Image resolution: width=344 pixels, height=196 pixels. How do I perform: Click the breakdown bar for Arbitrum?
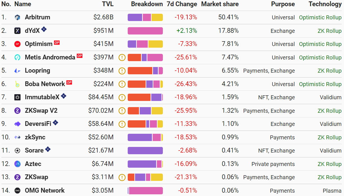pyautogui.click(x=145, y=17)
